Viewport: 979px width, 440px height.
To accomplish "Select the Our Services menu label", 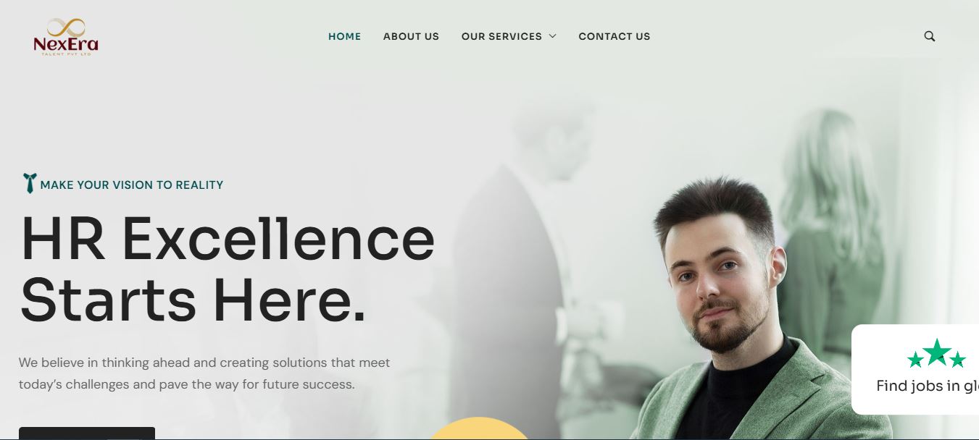I will point(501,36).
